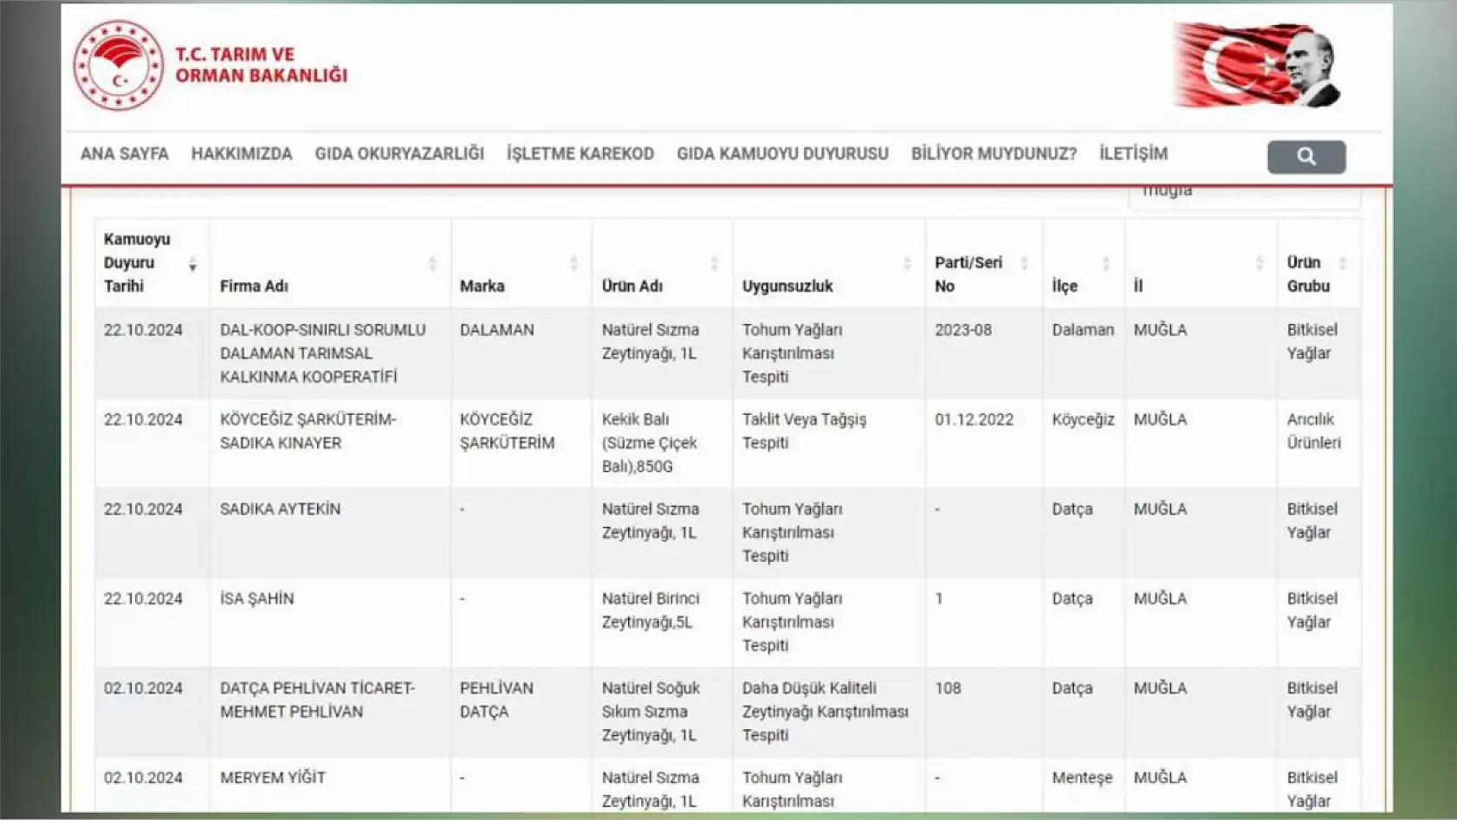Click the table filter search field

pyautogui.click(x=1244, y=194)
